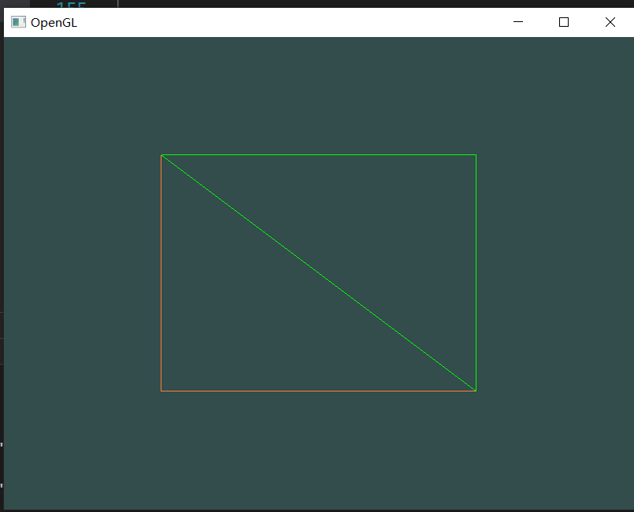Click the rectangle's top-right corner vertex
Screen dimensions: 634x512
click(x=476, y=155)
